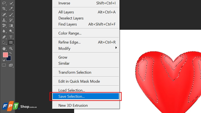Screen dimensions: 201x113
Task: Toggle Quick Mask mode button in toolbar
Action: coord(4,65)
